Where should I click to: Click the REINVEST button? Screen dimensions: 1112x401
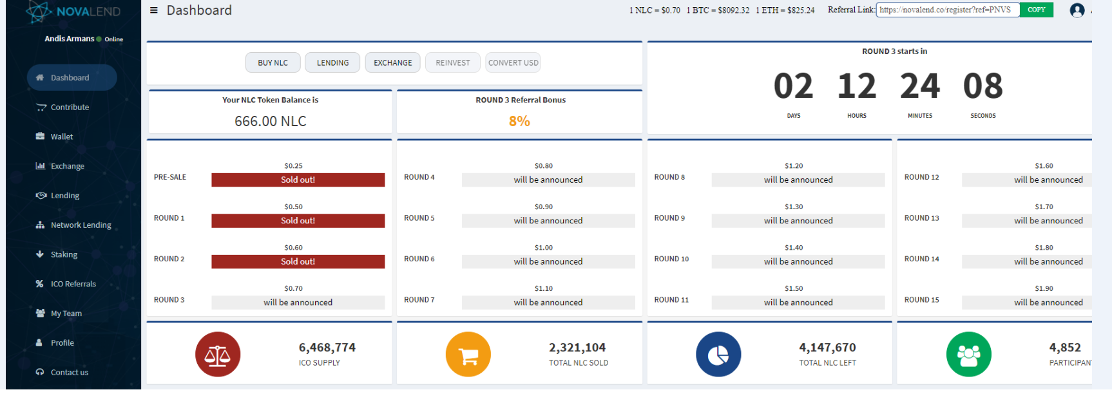[x=453, y=62]
